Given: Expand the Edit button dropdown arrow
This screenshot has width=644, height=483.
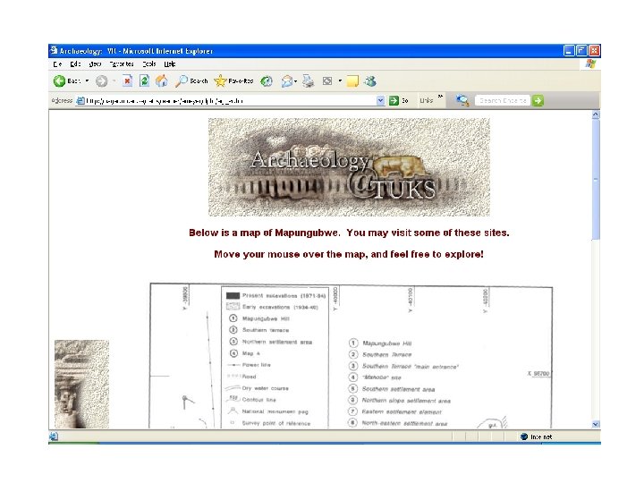Looking at the screenshot, I should [340, 80].
